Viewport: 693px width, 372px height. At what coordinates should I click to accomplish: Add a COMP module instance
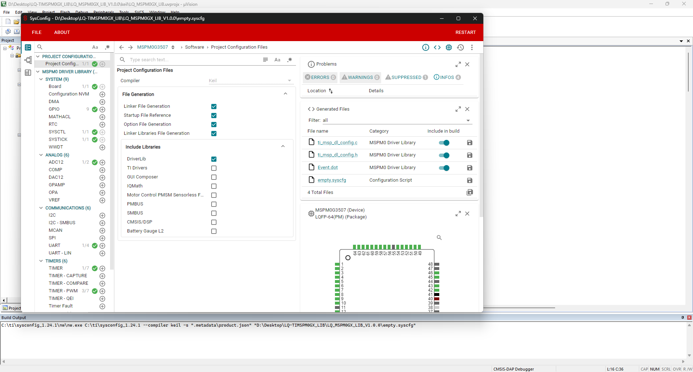pos(102,170)
